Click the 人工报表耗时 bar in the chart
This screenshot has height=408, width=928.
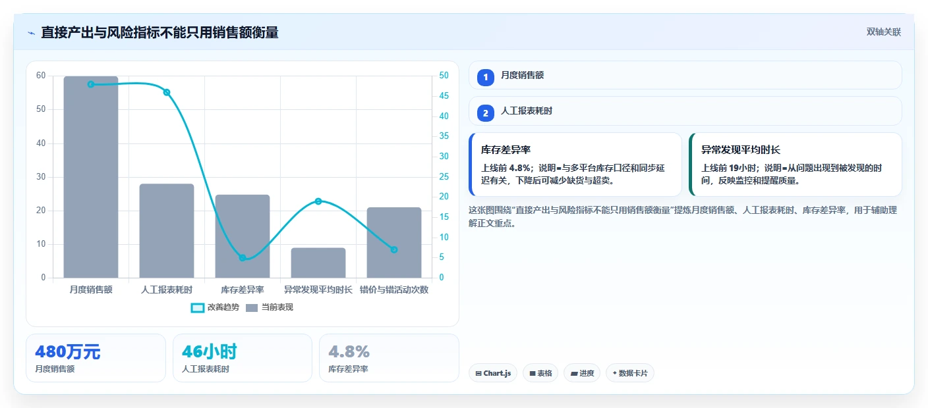pos(167,231)
